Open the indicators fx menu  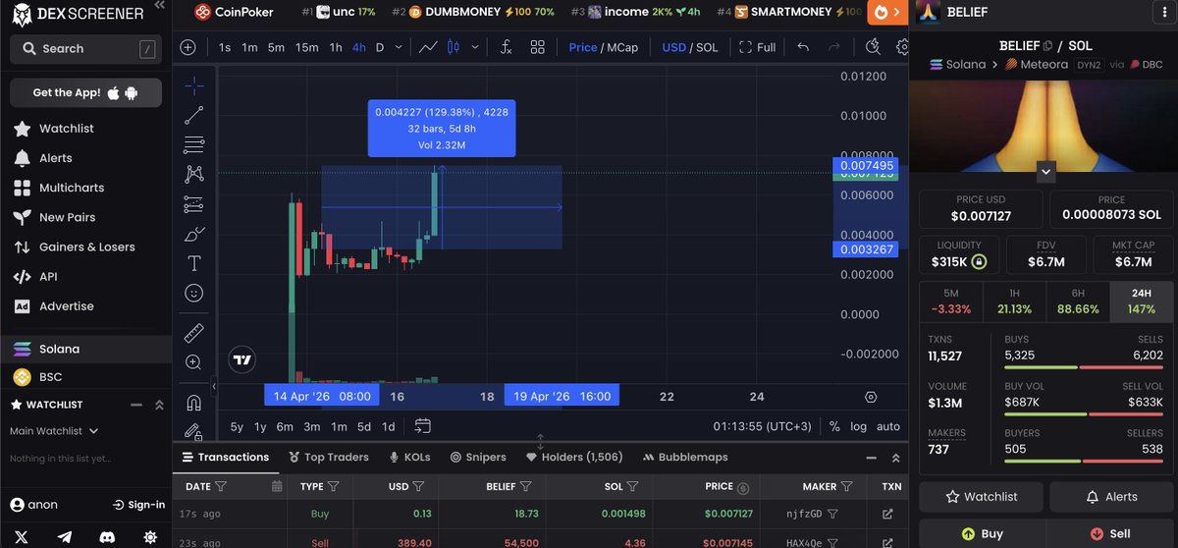click(x=506, y=47)
